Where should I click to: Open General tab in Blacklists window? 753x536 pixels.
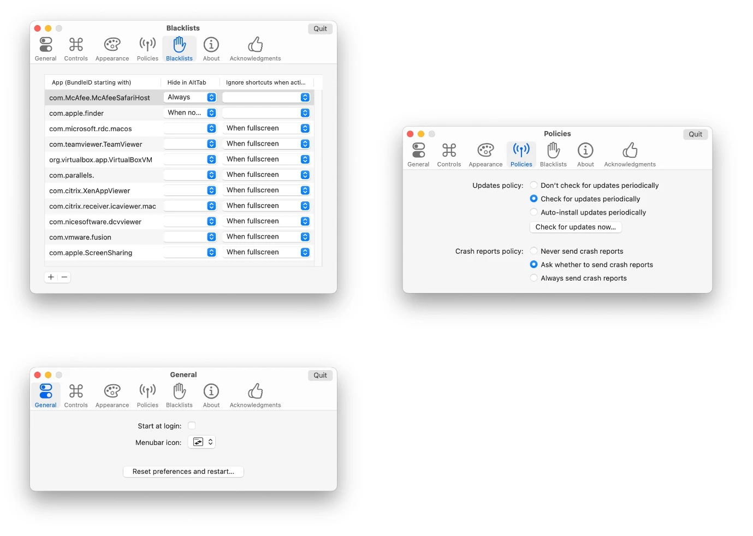(45, 49)
